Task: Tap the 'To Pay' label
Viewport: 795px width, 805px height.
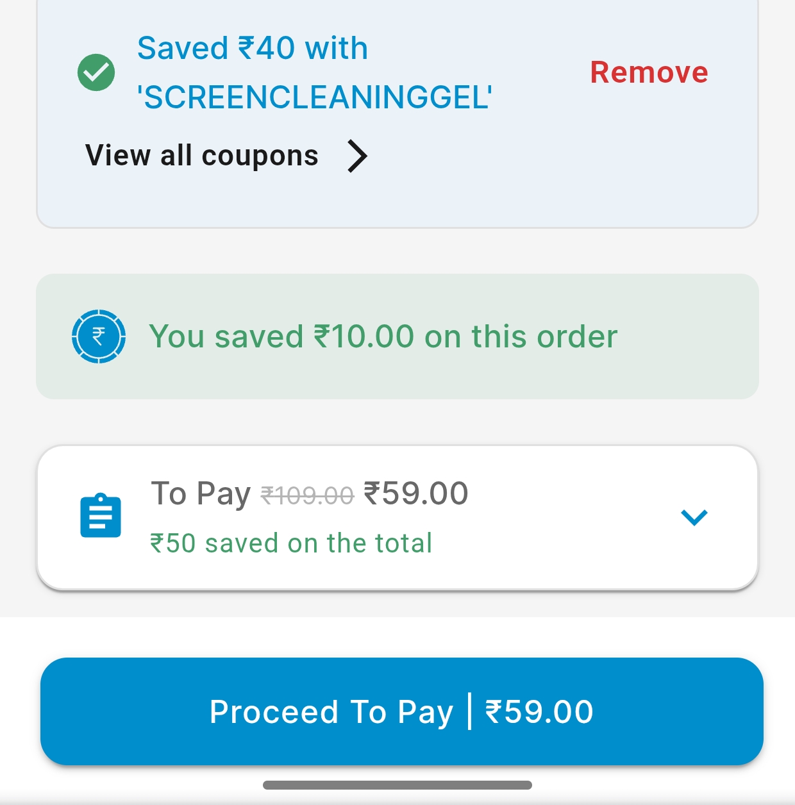Action: [x=201, y=494]
